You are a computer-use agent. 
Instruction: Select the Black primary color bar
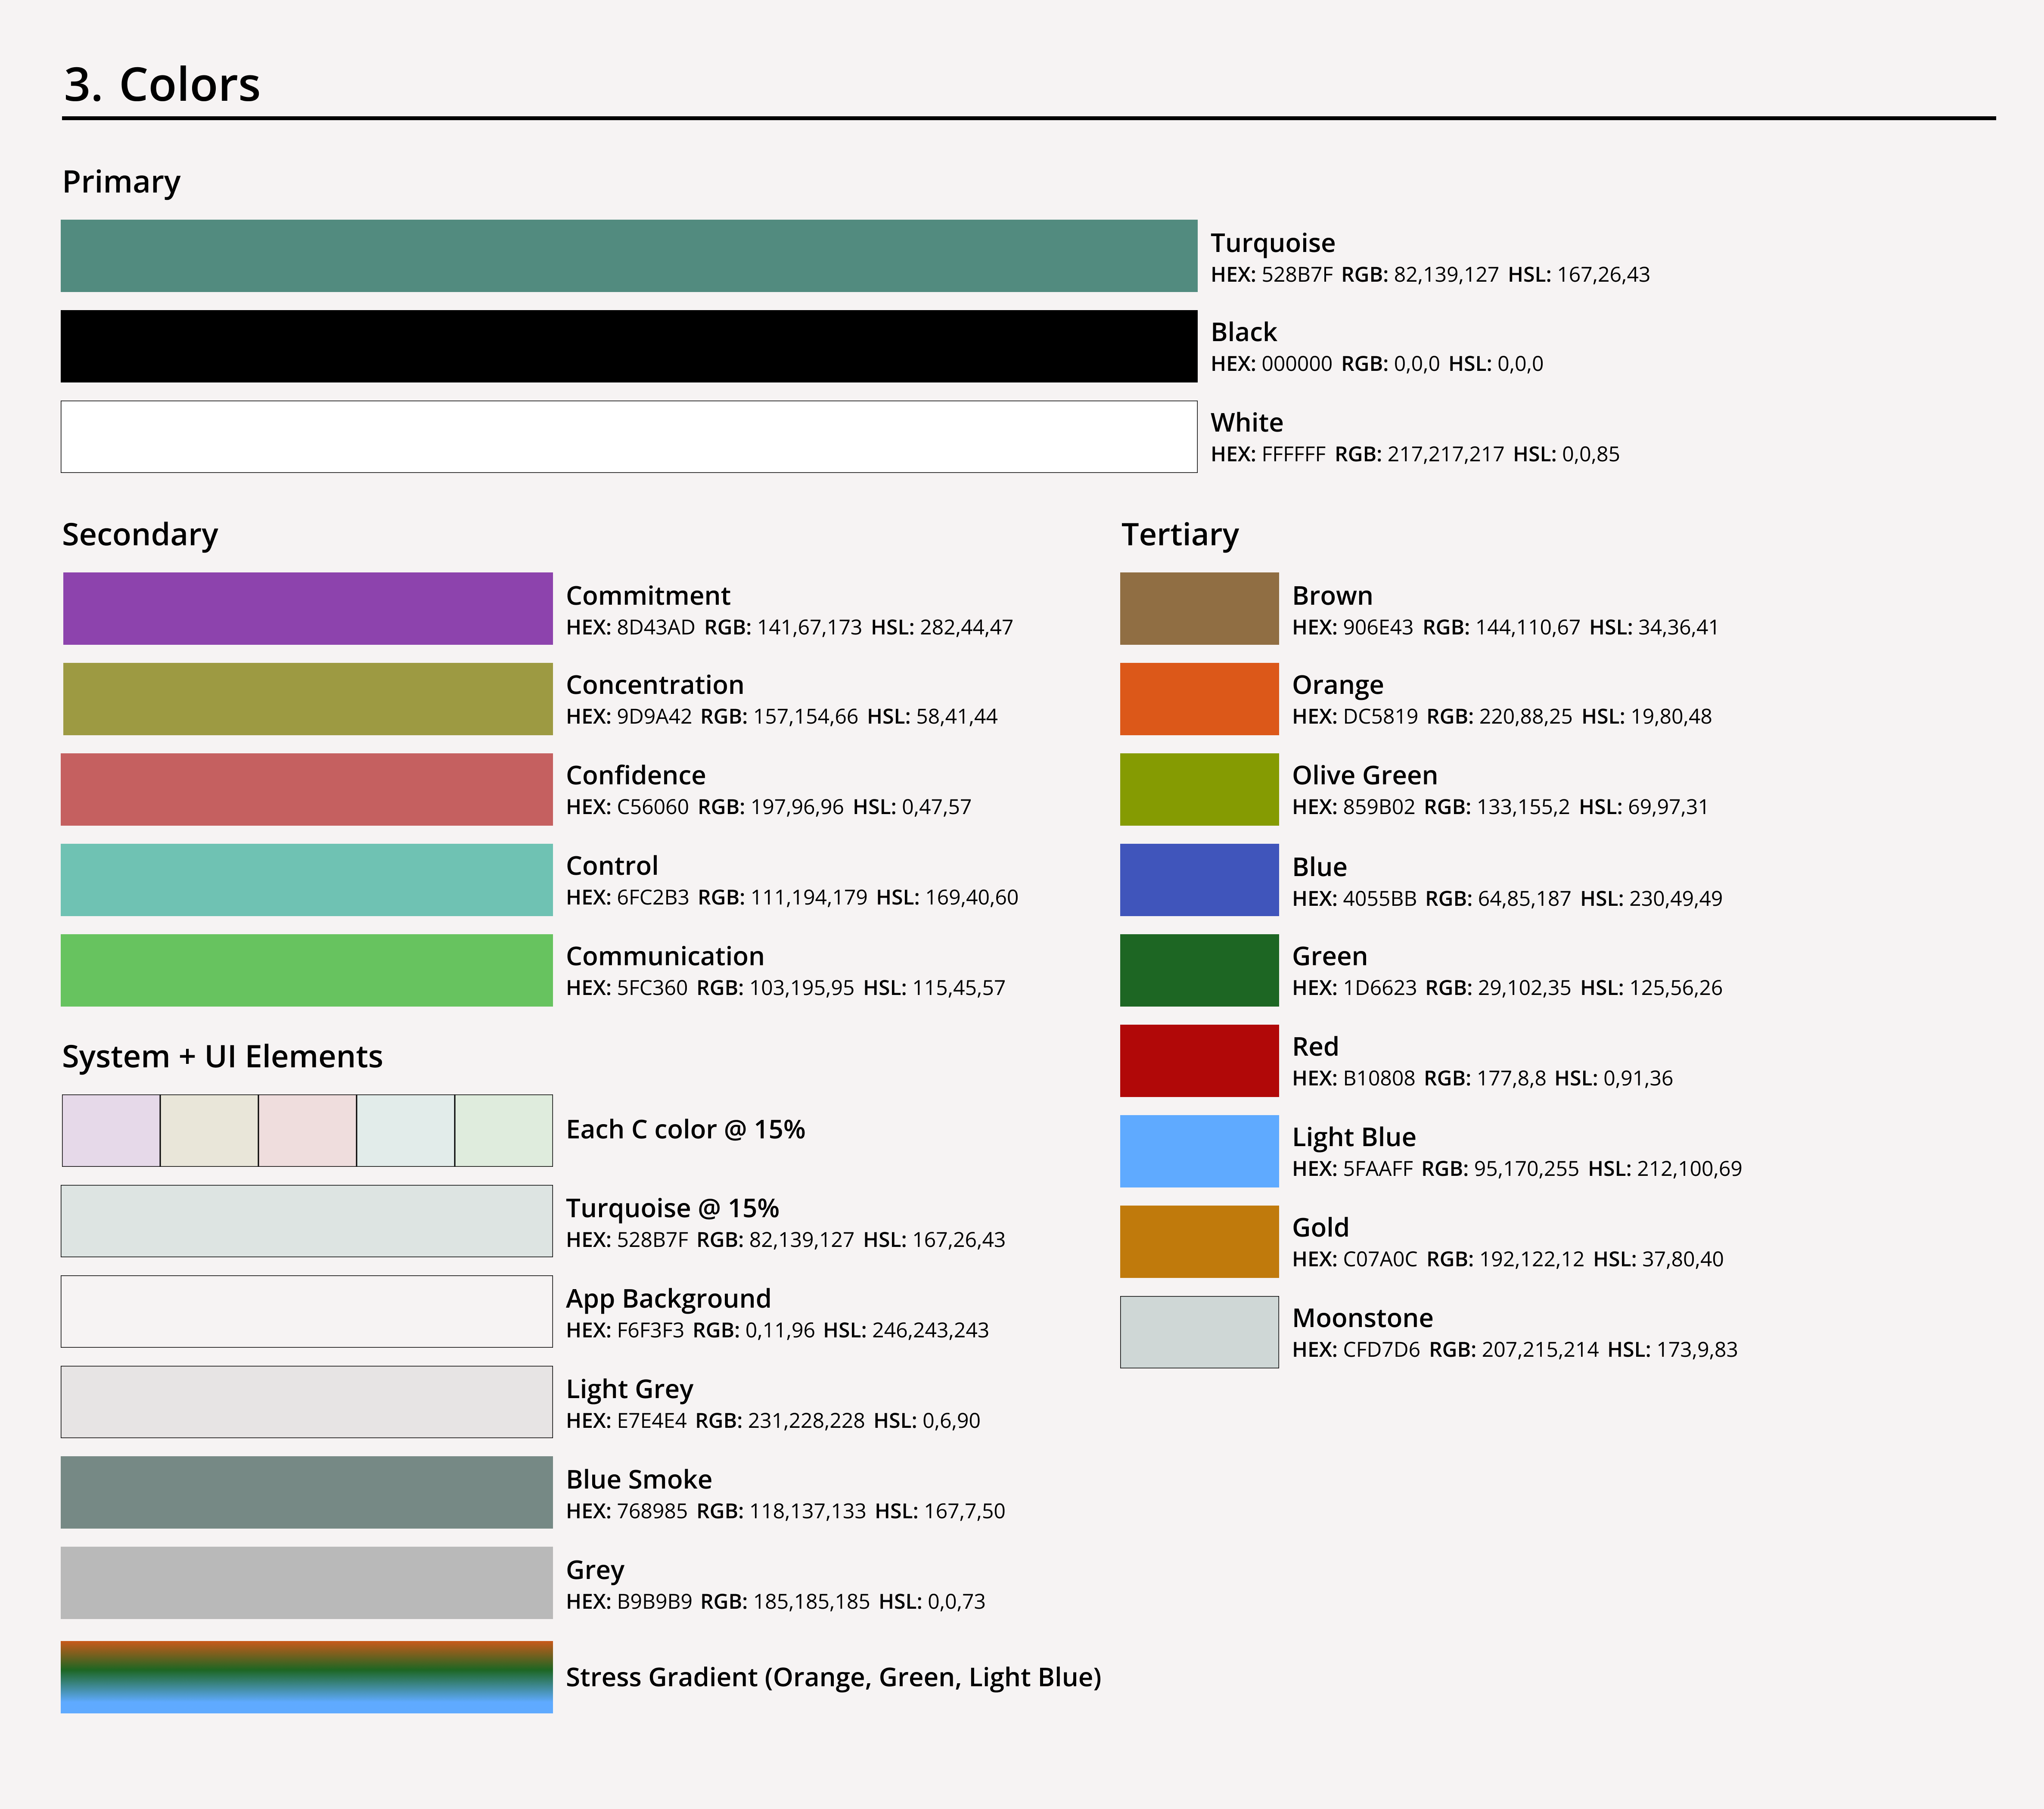pyautogui.click(x=628, y=346)
